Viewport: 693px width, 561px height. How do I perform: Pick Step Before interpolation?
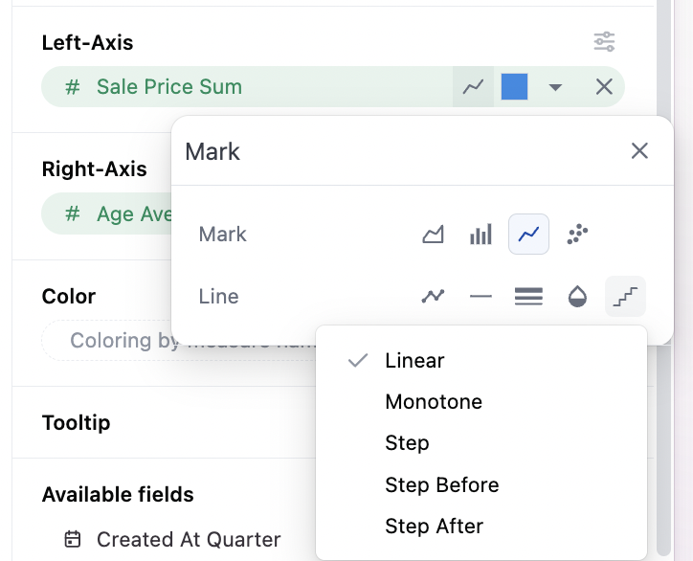click(x=441, y=485)
